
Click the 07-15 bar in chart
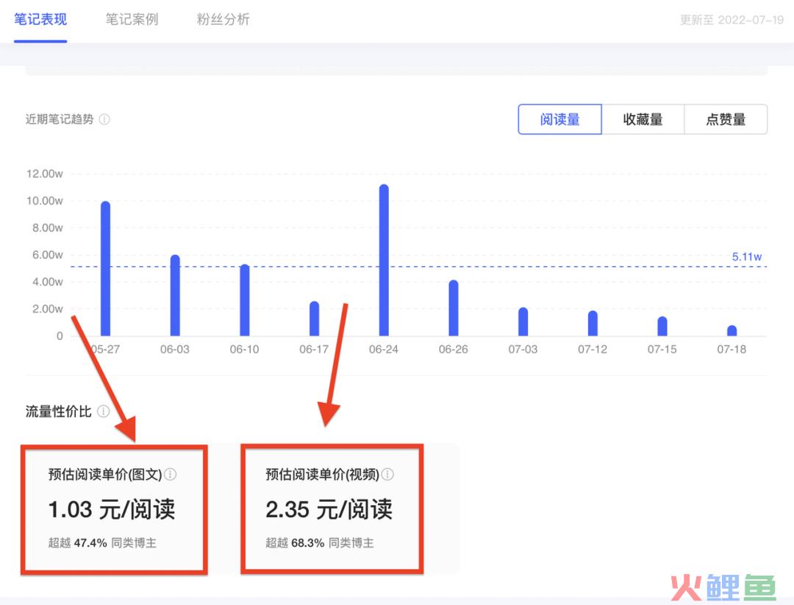coord(662,326)
